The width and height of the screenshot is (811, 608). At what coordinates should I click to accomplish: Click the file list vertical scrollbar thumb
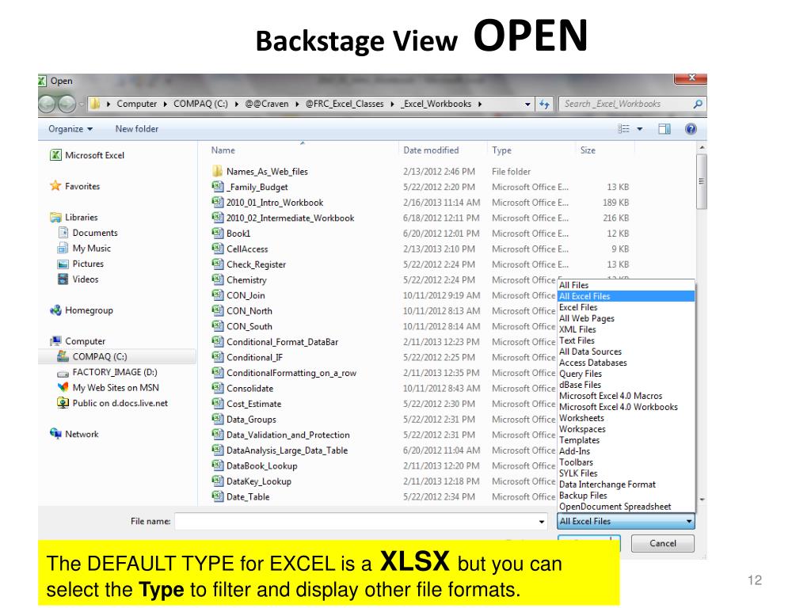tap(702, 181)
